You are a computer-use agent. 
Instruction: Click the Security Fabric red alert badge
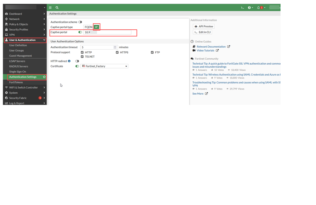[x=40, y=98]
